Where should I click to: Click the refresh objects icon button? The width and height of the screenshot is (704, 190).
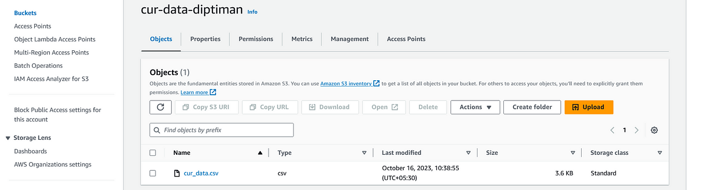click(161, 107)
